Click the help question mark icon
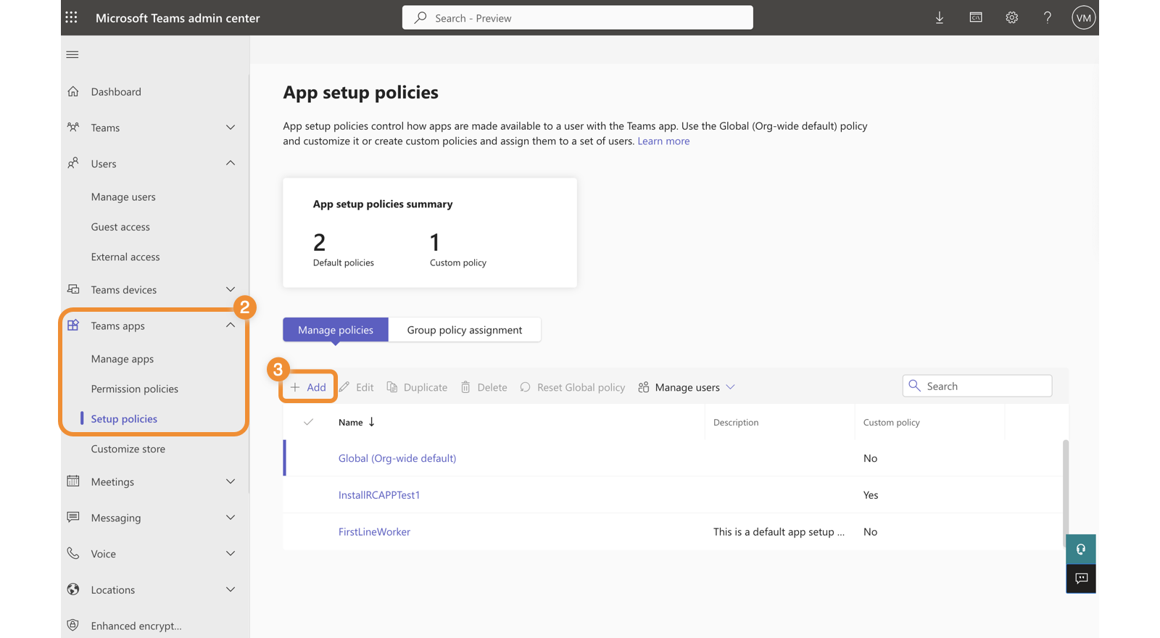Image resolution: width=1160 pixels, height=638 pixels. coord(1048,17)
